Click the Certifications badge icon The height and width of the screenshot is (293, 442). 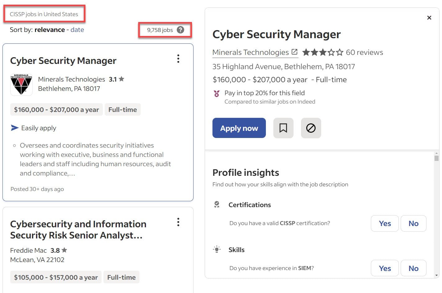[x=217, y=204]
